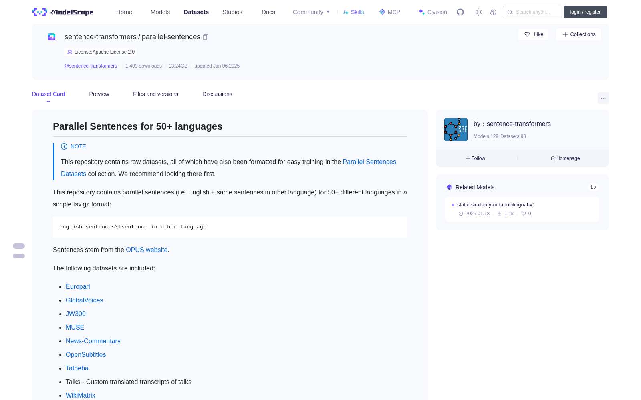Click the ModelScope logo

click(x=62, y=12)
